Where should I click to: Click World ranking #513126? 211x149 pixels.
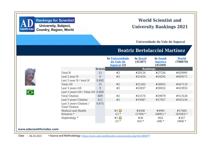point(182,96)
